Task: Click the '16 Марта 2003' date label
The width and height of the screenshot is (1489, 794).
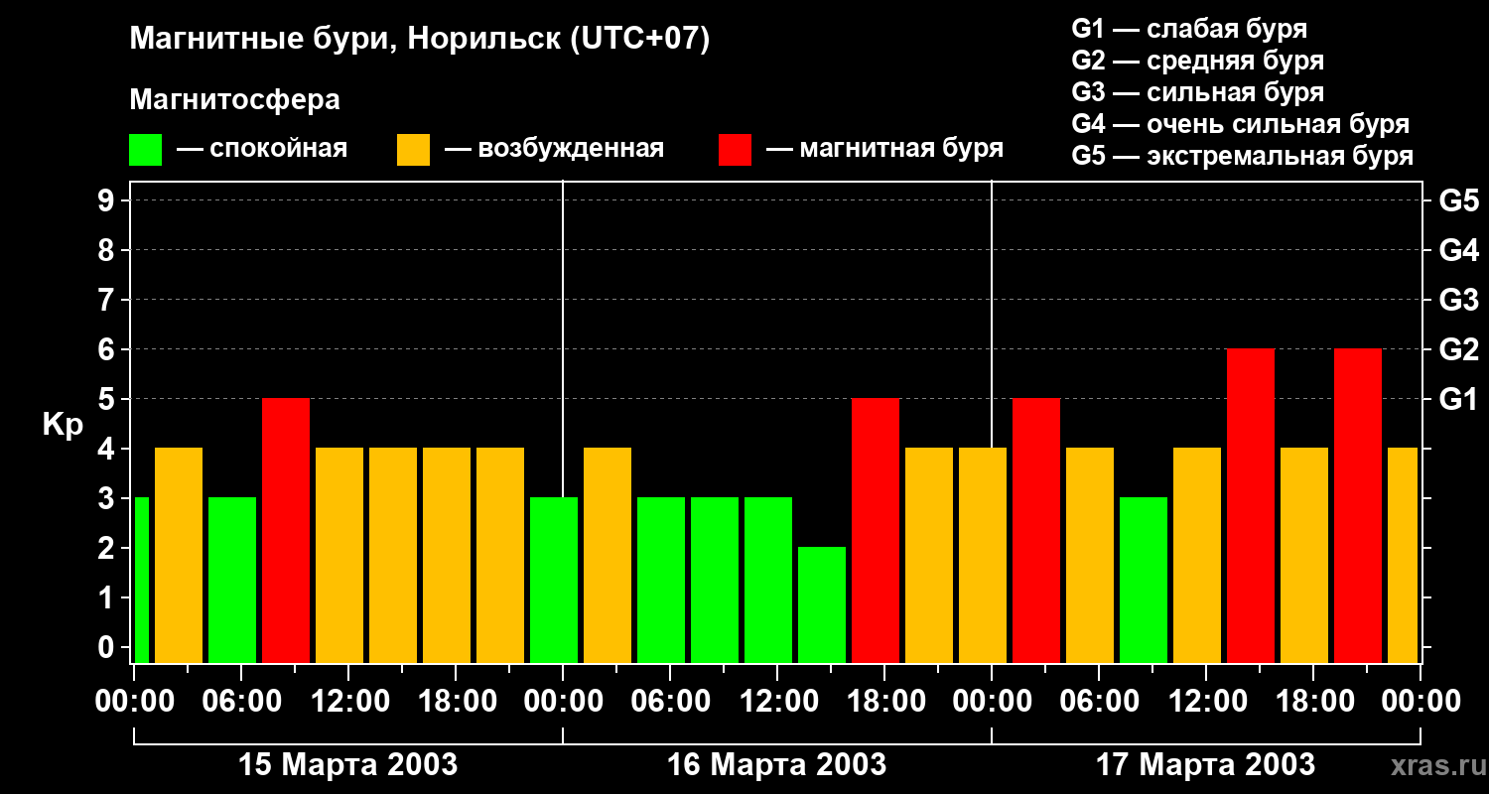Action: tap(777, 765)
